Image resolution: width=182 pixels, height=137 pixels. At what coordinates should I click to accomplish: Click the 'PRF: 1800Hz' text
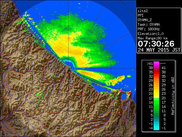149,29
